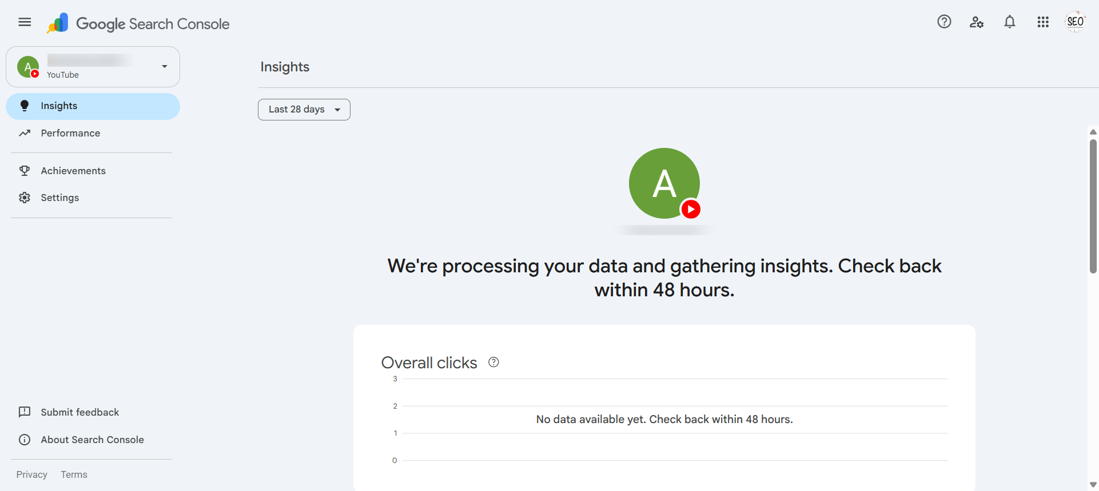Screen dimensions: 1099x491
Task: Click the large channel avatar with the letter A
Action: (x=664, y=183)
